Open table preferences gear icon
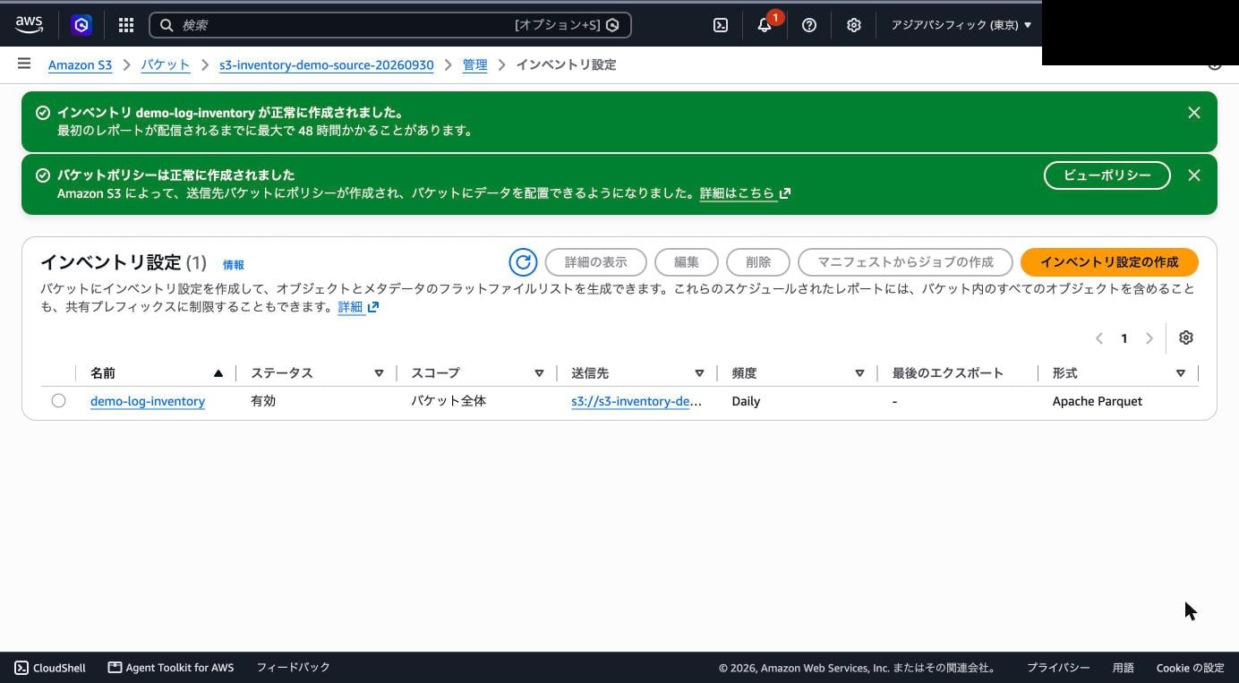The width and height of the screenshot is (1239, 683). coord(1186,337)
